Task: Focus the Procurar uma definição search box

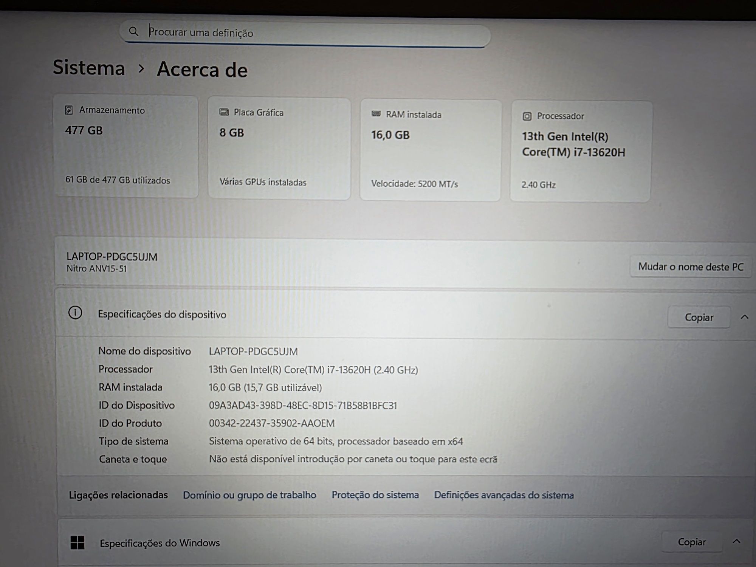Action: (x=305, y=33)
